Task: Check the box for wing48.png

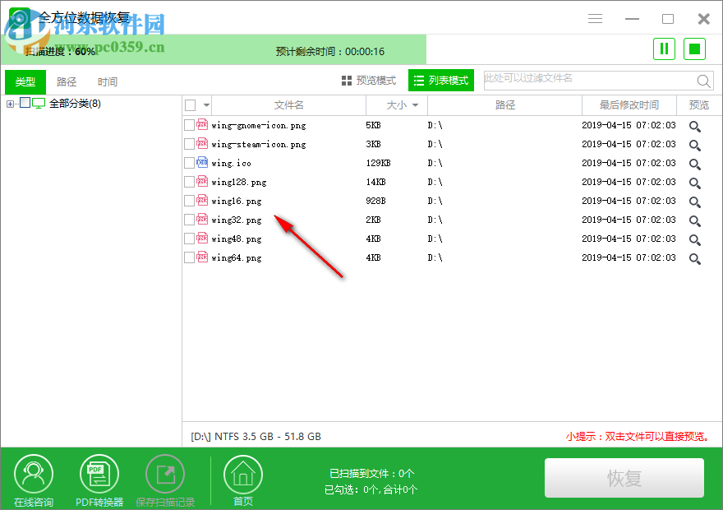Action: (189, 239)
